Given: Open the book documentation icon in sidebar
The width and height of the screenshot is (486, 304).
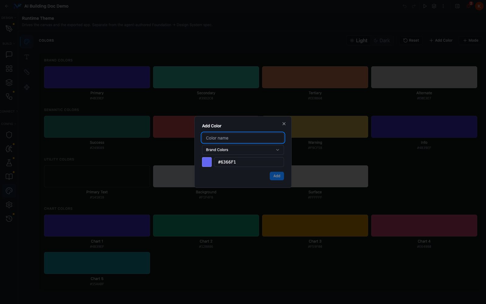Looking at the screenshot, I should point(9,177).
